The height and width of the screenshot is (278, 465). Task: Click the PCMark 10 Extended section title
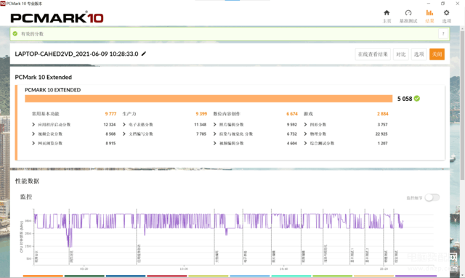(44, 77)
